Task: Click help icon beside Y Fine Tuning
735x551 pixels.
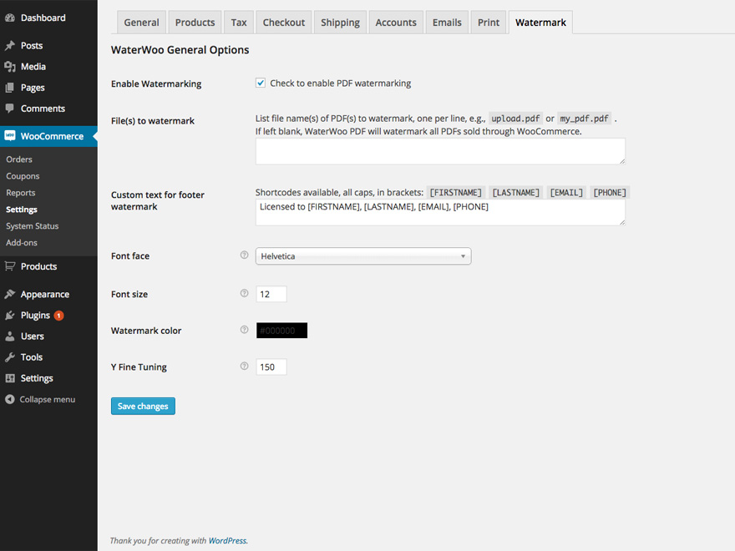Action: coord(244,366)
